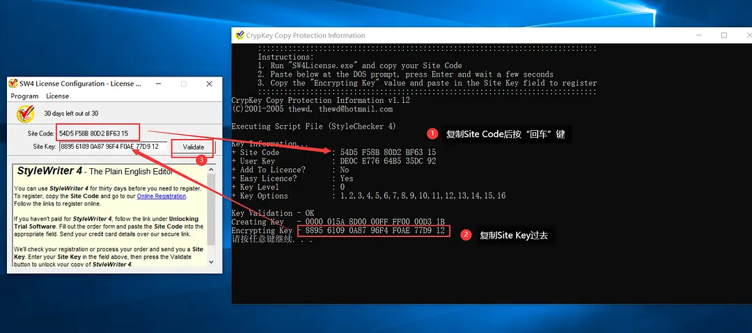Open the License menu

point(57,96)
